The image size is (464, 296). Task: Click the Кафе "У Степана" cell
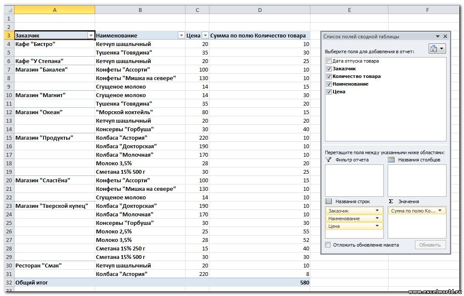(x=55, y=61)
